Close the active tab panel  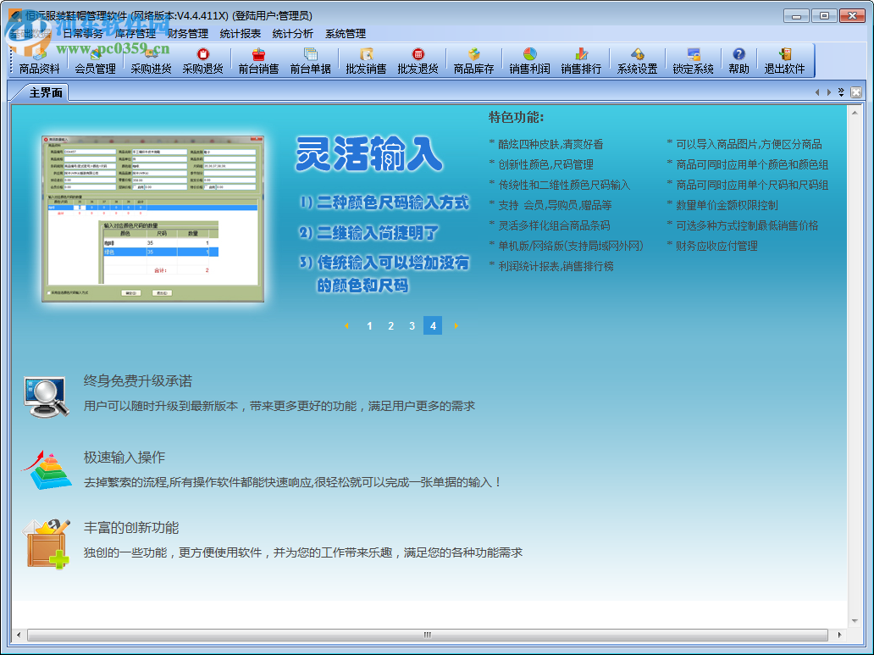pos(856,92)
